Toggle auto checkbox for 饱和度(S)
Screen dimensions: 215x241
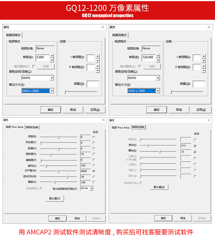(94, 154)
